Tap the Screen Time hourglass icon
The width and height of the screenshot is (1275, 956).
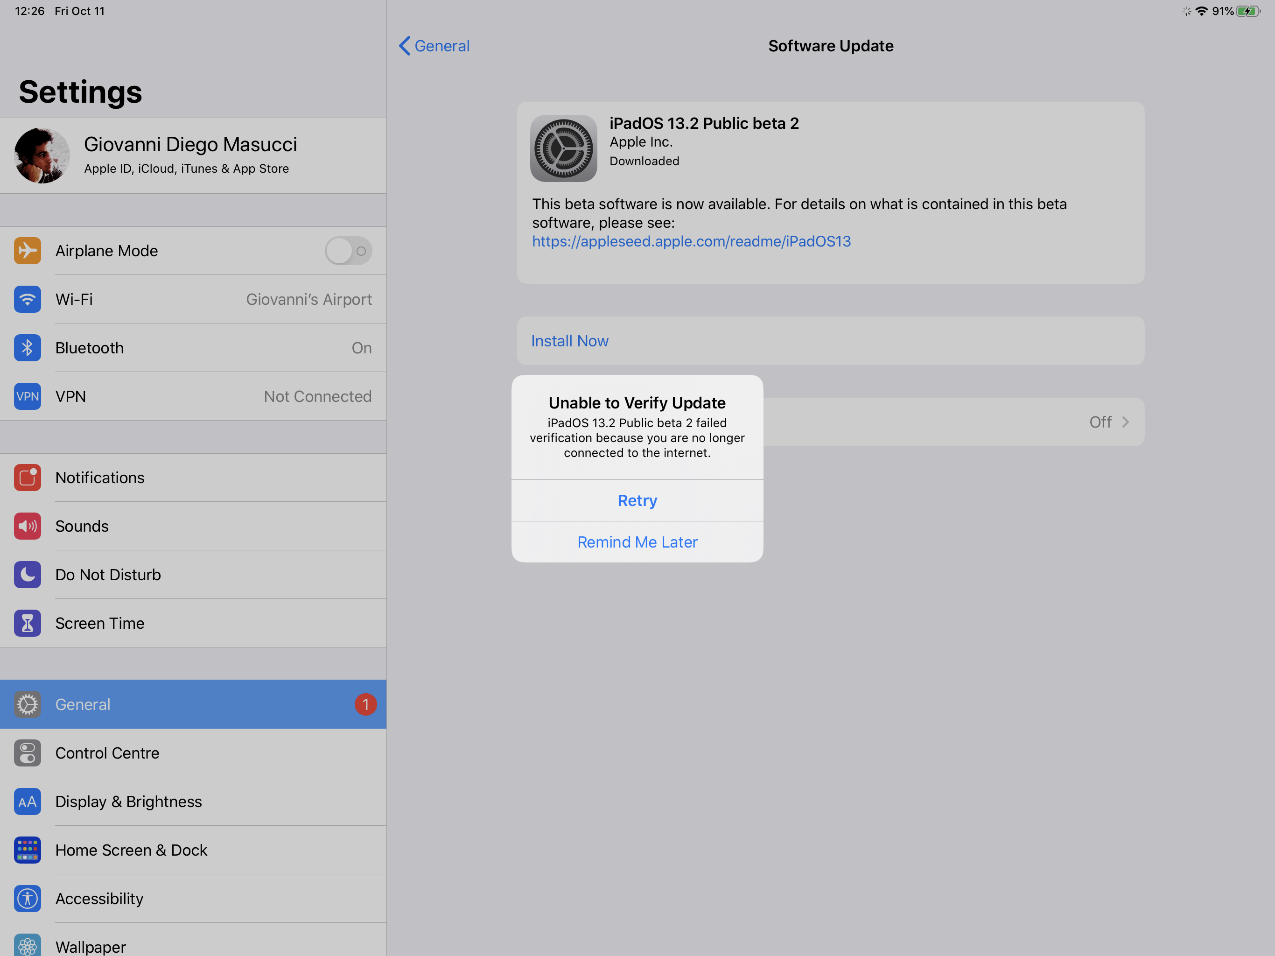pos(27,623)
